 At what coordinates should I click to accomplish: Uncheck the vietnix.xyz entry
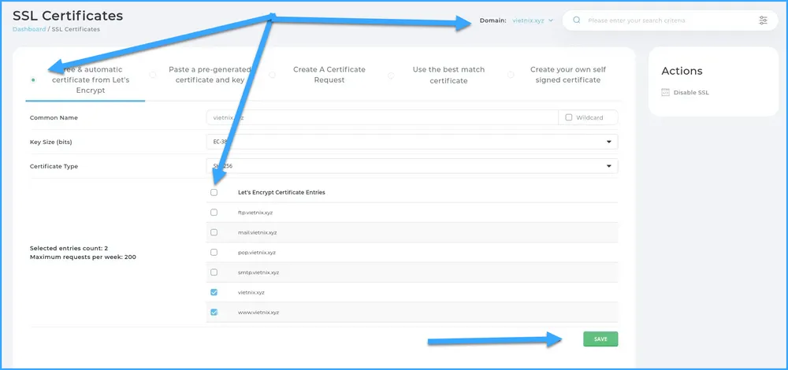tap(214, 292)
